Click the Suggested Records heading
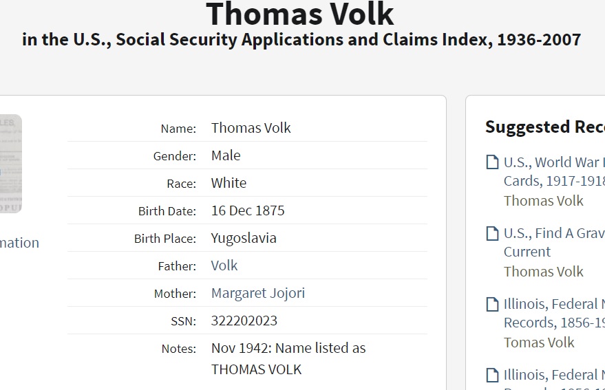This screenshot has width=605, height=390. [544, 127]
